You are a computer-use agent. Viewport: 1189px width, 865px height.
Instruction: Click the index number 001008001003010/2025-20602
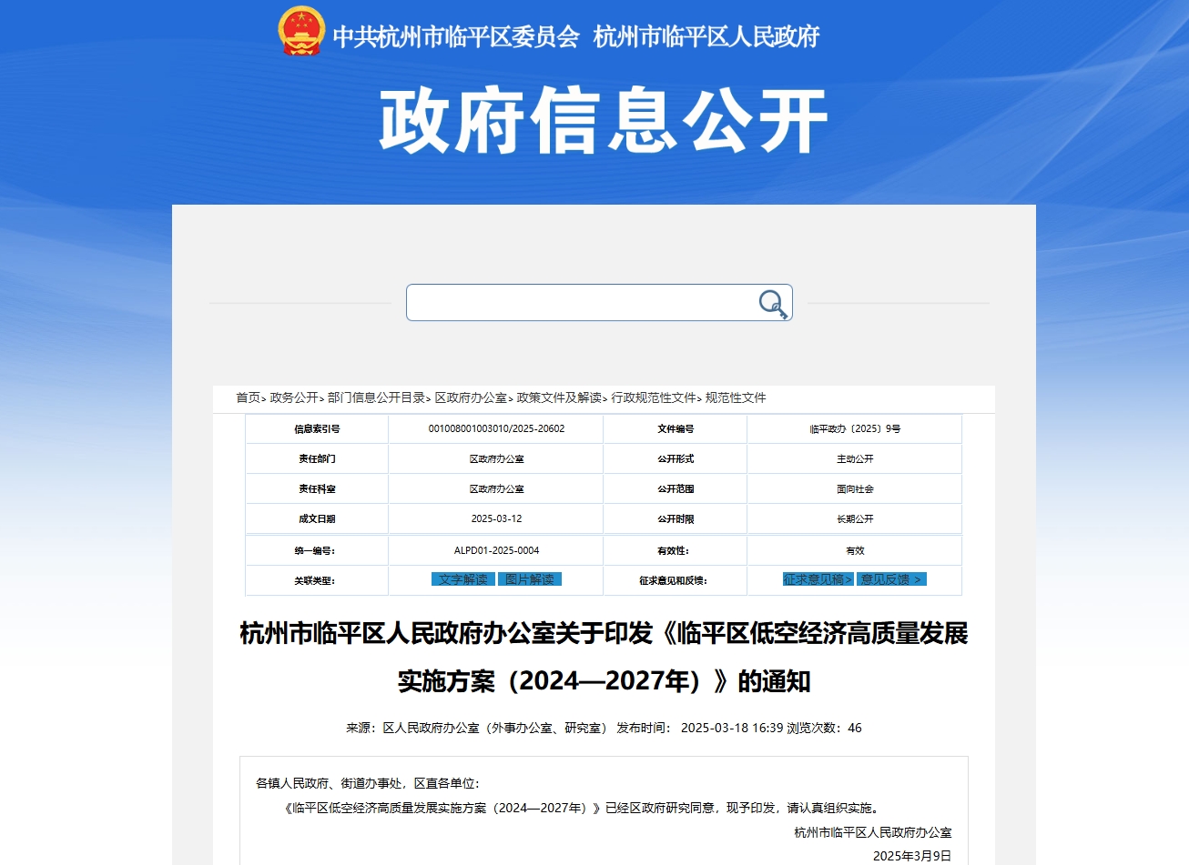496,429
